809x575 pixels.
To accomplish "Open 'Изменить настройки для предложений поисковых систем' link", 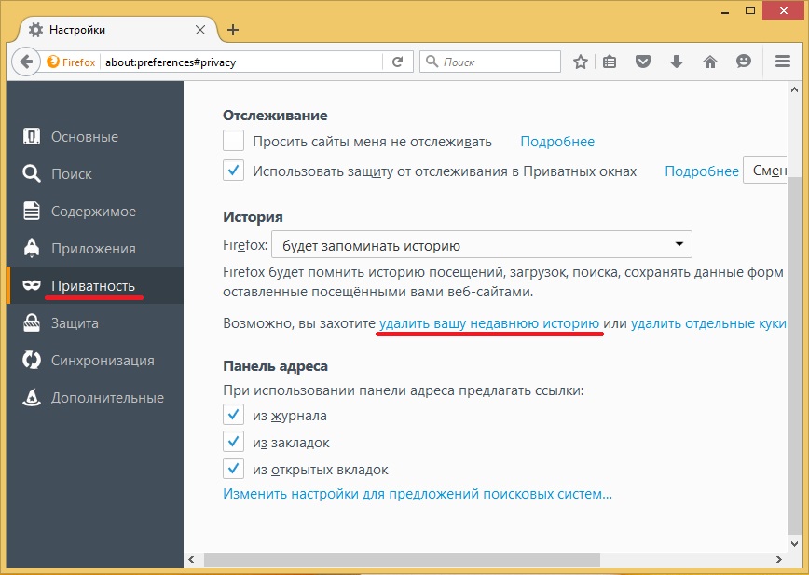I will click(418, 494).
